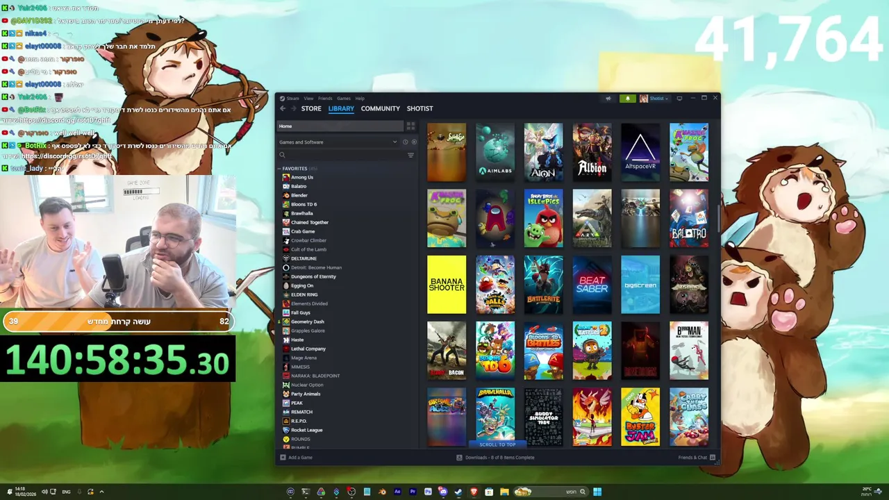Select Lethal Company in favorites list
Screen dimensions: 889x500
(x=308, y=349)
